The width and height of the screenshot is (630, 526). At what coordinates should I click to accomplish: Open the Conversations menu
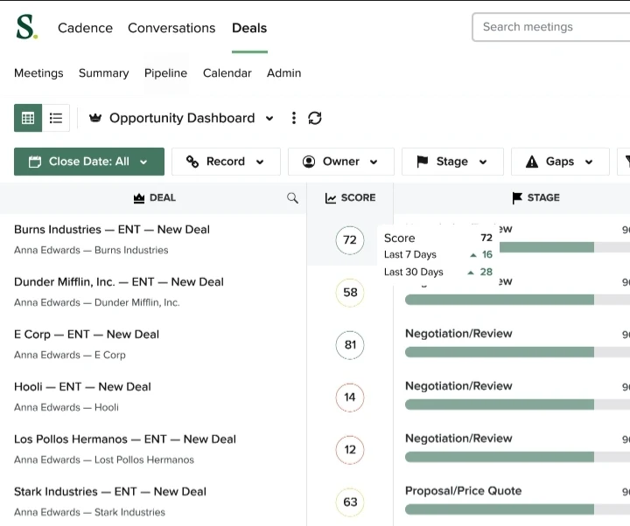coord(171,28)
